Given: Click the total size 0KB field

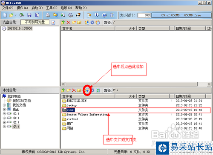Looking at the screenshot, I should click(x=144, y=15).
